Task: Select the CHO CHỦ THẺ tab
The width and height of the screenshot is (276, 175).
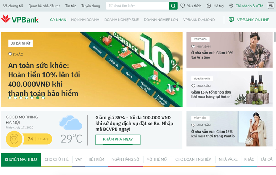Action: pyautogui.click(x=57, y=159)
